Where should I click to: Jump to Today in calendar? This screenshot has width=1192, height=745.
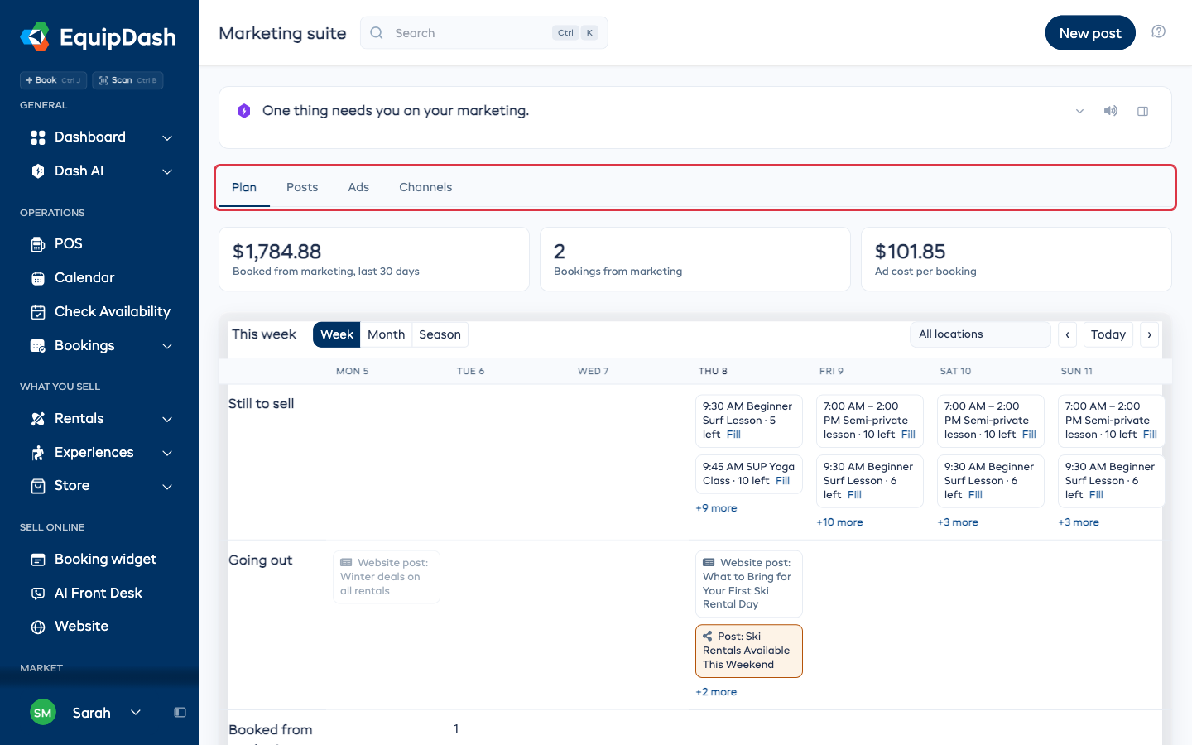point(1108,334)
